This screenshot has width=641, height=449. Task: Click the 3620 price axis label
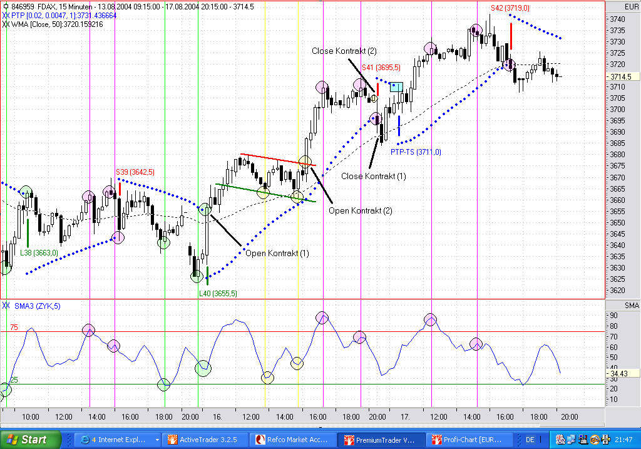pyautogui.click(x=617, y=291)
